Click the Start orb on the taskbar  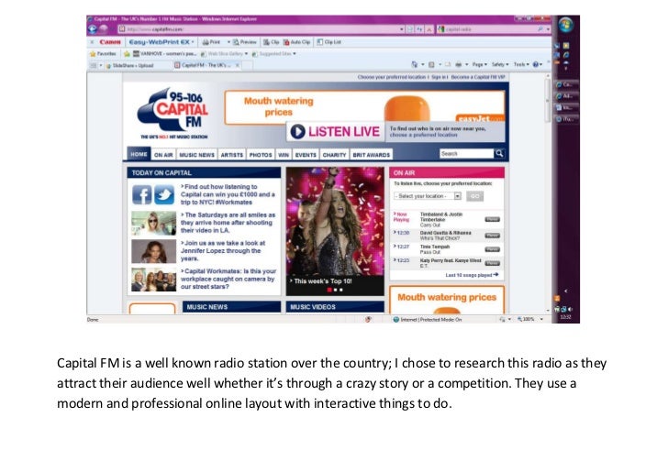coord(566,25)
